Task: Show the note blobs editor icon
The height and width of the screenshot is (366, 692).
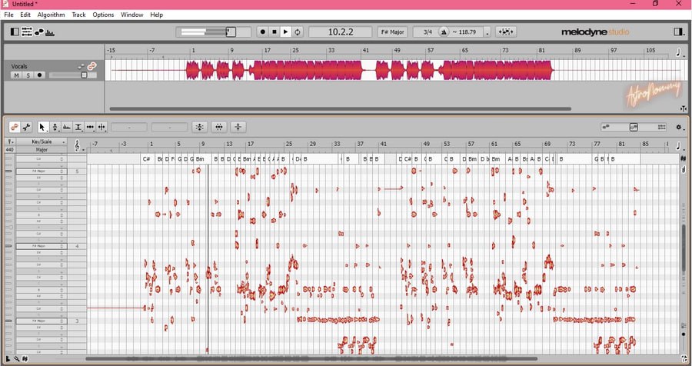Action: click(x=39, y=32)
